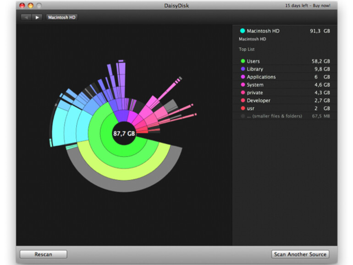Click the Developer folder color dot

(243, 100)
